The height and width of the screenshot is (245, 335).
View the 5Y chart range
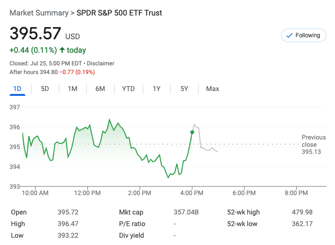coord(184,89)
